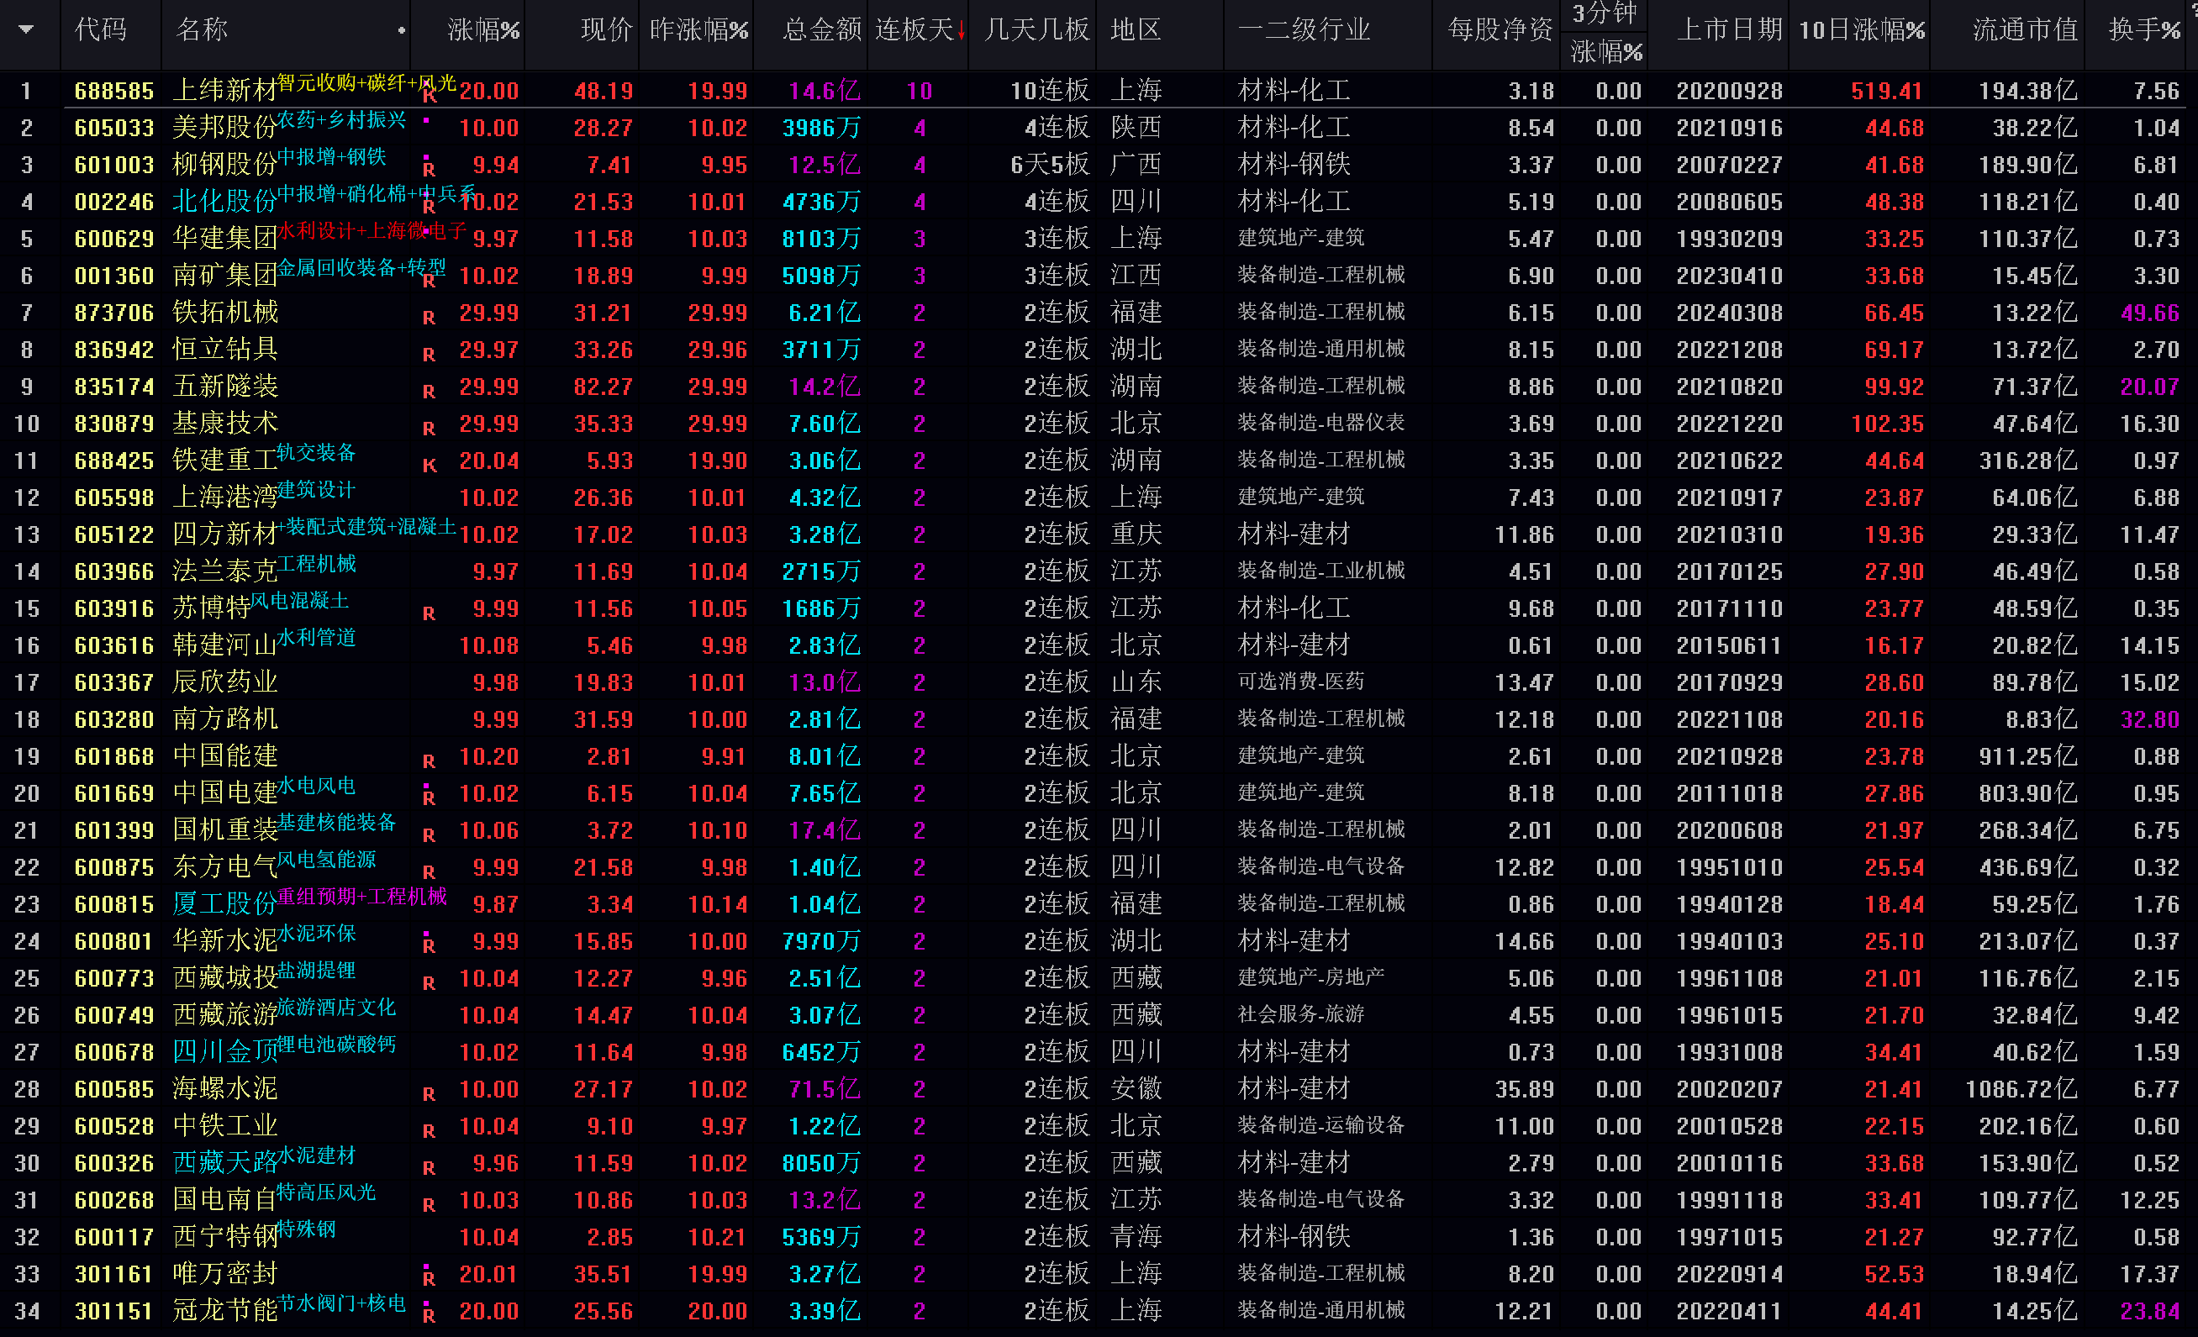Viewport: 2198px width, 1337px height.
Task: Select stock name 华新水泥
Action: coord(224,942)
